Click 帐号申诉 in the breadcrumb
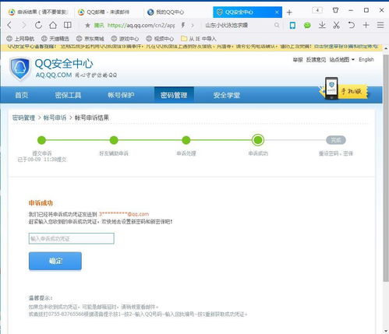Screen dimensions: 389x334 click(55, 118)
